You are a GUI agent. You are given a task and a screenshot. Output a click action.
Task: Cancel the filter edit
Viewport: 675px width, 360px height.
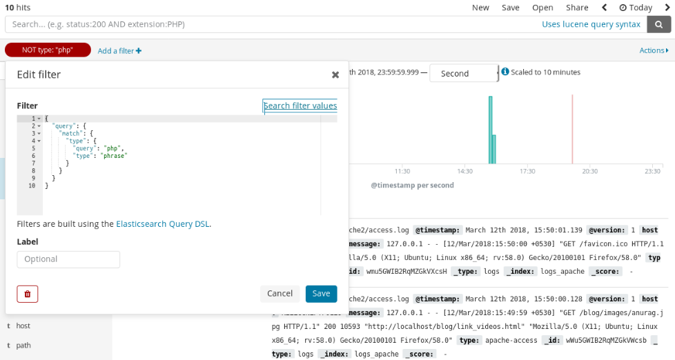point(280,293)
